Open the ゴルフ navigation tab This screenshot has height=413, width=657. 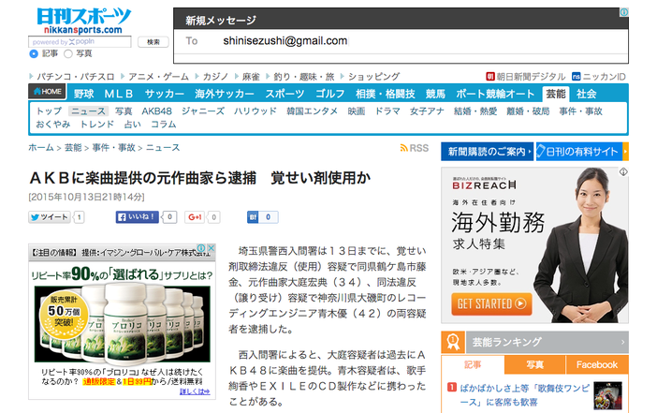329,94
